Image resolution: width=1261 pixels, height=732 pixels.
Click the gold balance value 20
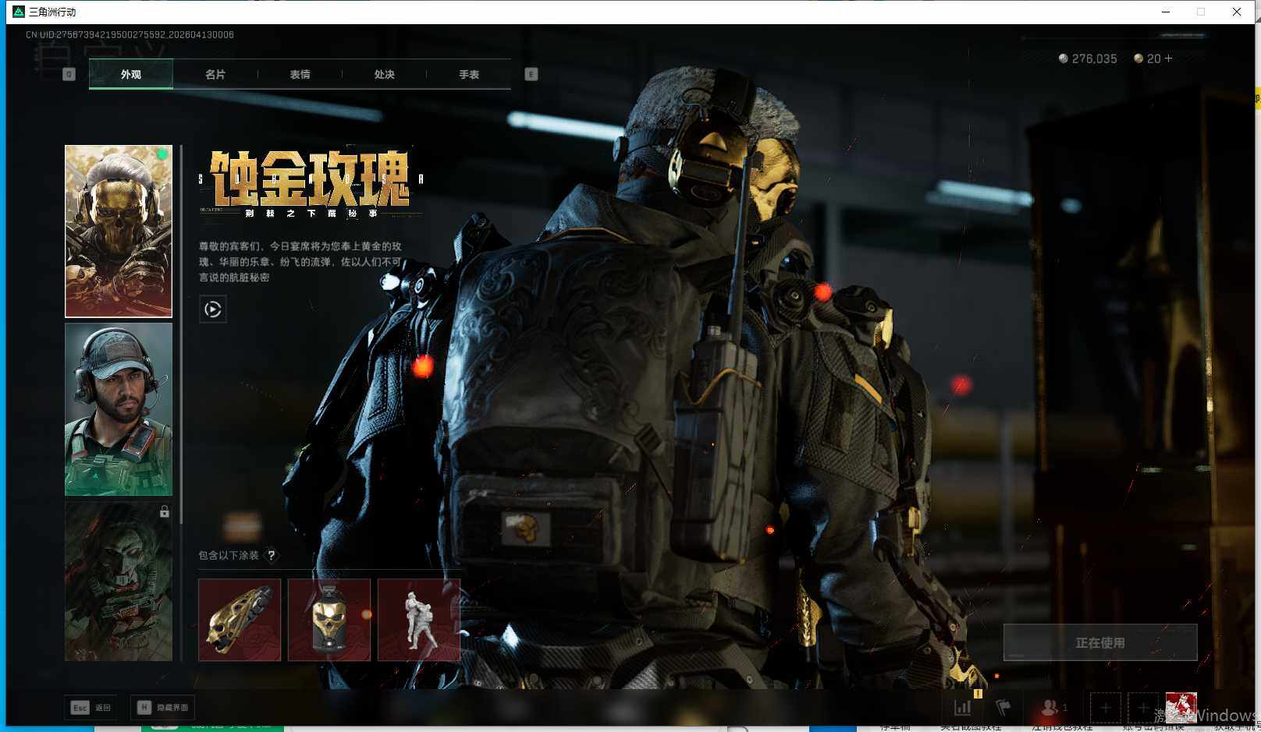point(1153,58)
